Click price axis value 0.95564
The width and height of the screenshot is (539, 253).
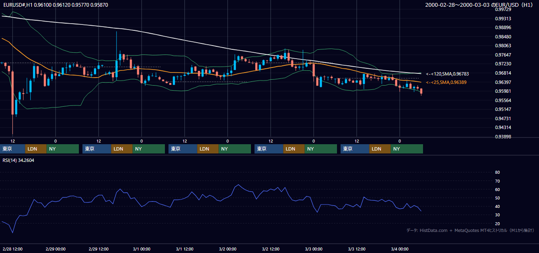click(503, 100)
